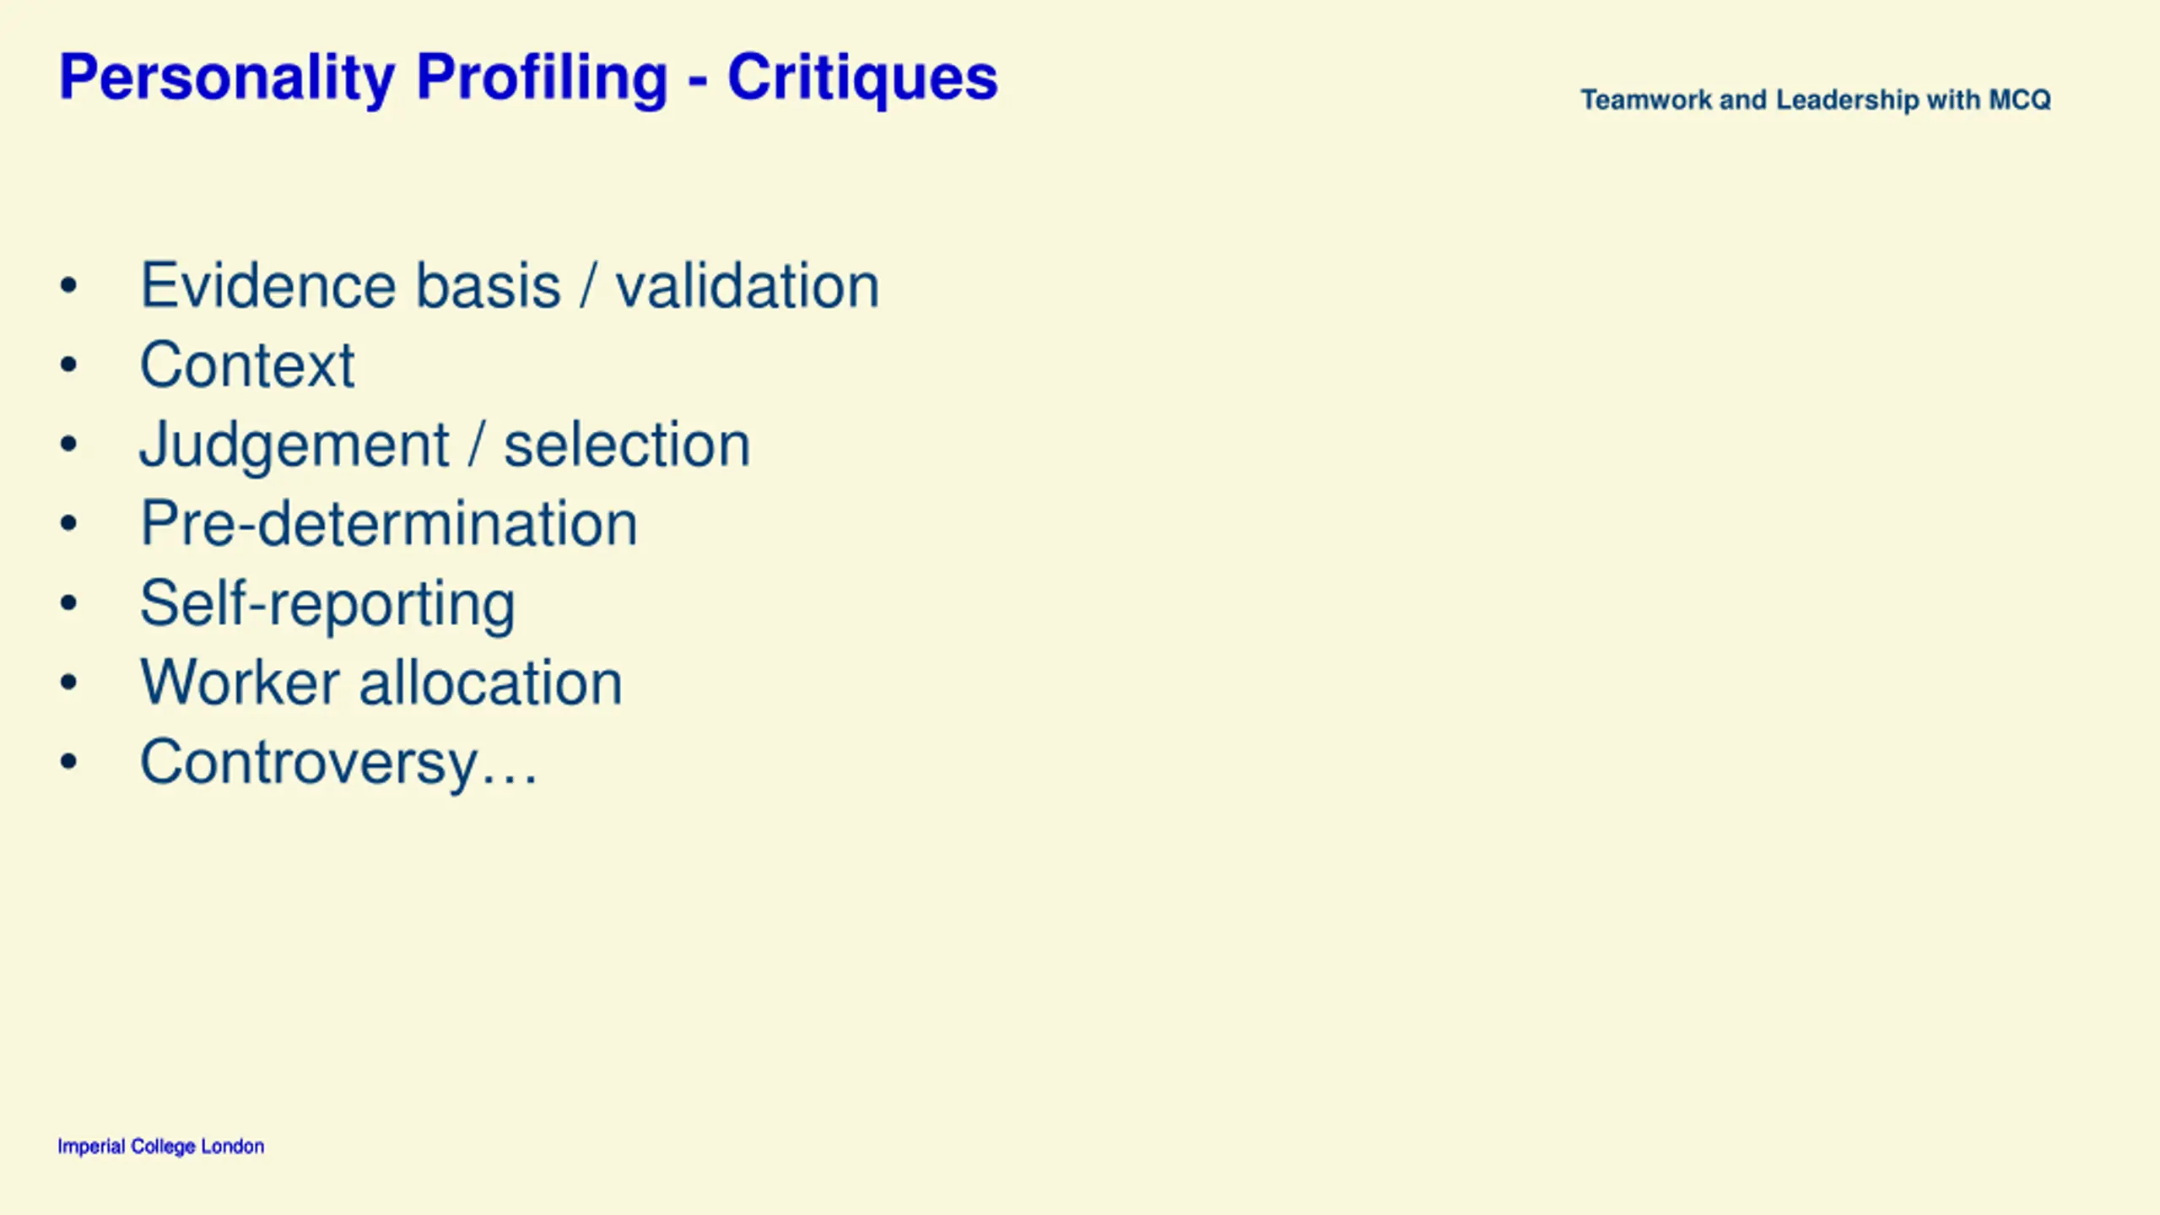This screenshot has width=2160, height=1215.
Task: Select the 'Worker allocation' bullet line
Action: click(381, 682)
